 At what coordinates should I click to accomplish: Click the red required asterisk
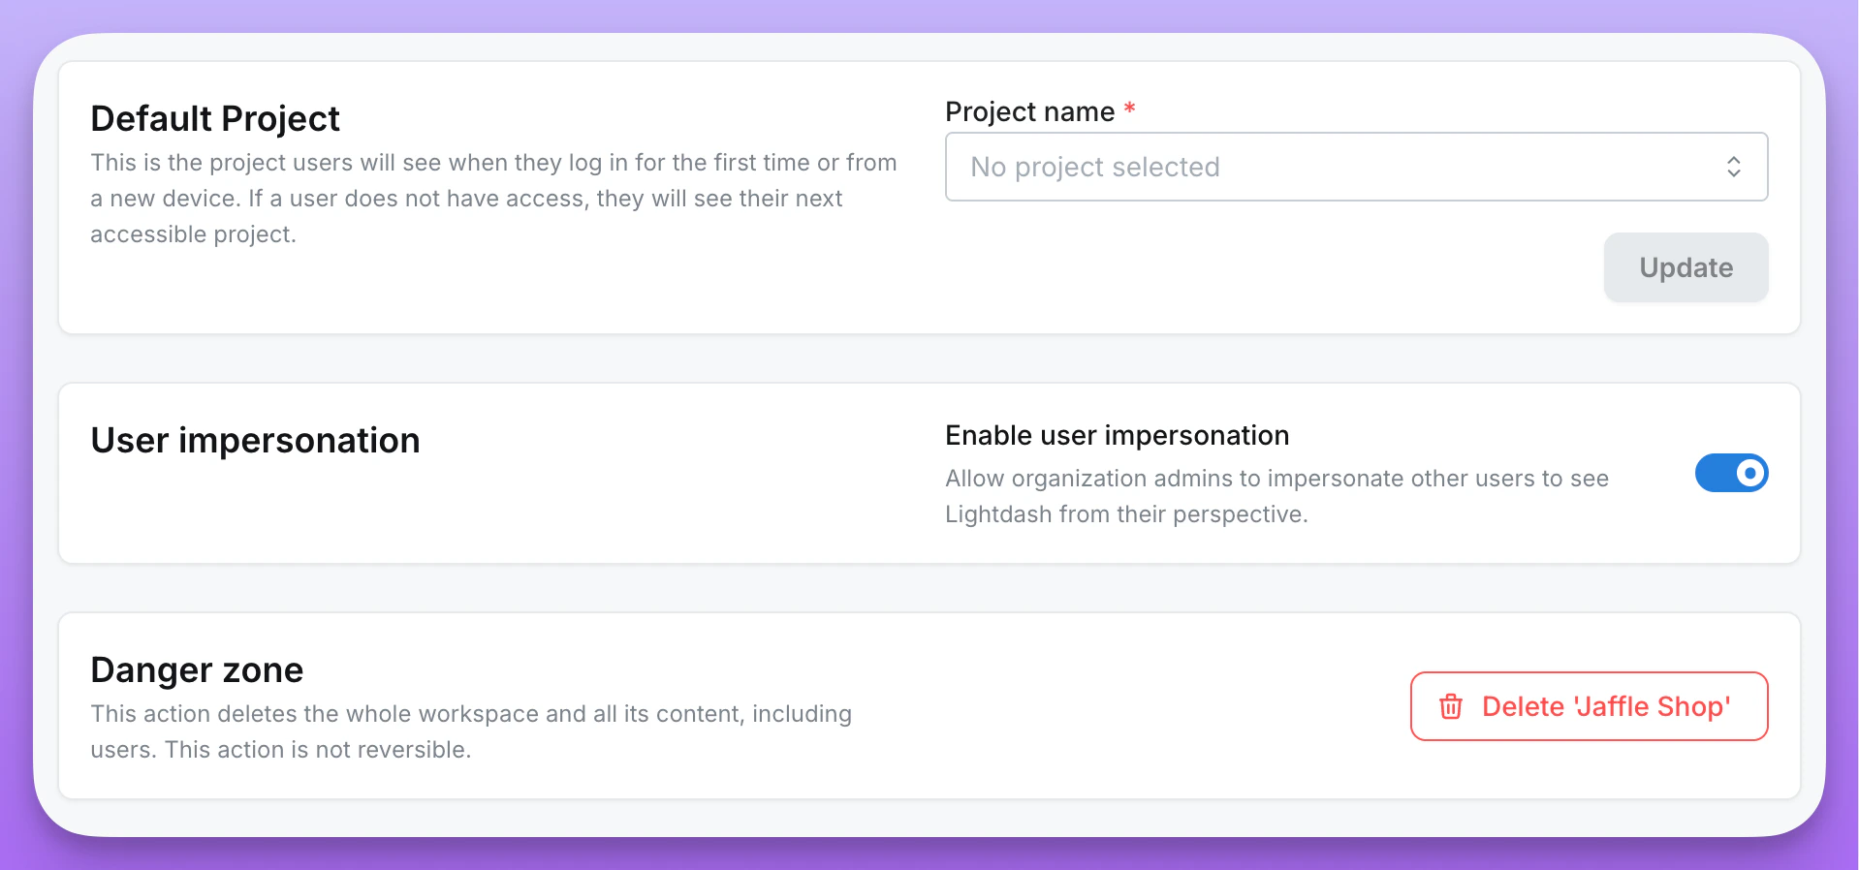tap(1129, 109)
